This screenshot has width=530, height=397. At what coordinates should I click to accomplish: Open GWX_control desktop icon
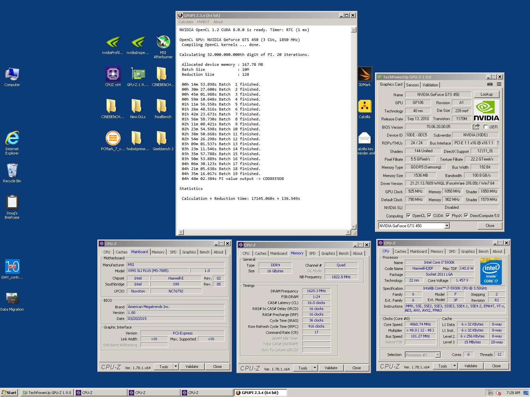(12, 269)
